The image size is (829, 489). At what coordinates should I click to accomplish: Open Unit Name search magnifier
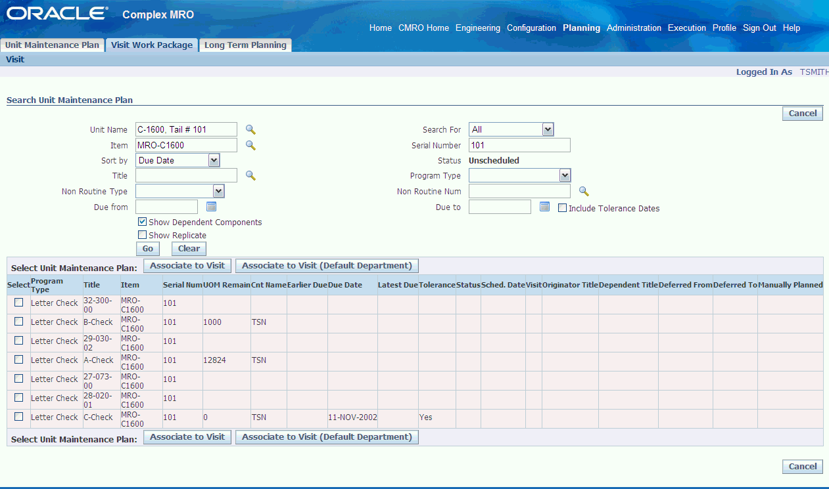point(250,130)
